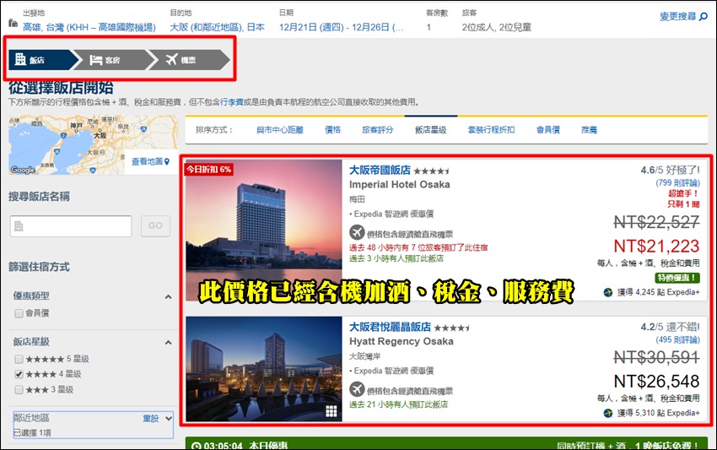Click airplane icon in Imperial Hotel Osaka listing
Image resolution: width=717 pixels, height=450 pixels.
357,232
